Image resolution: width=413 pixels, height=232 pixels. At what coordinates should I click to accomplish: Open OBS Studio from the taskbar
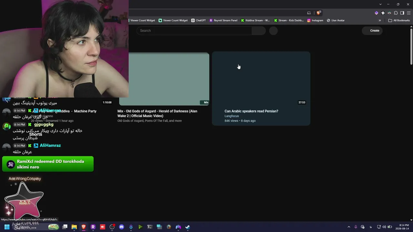click(112, 227)
